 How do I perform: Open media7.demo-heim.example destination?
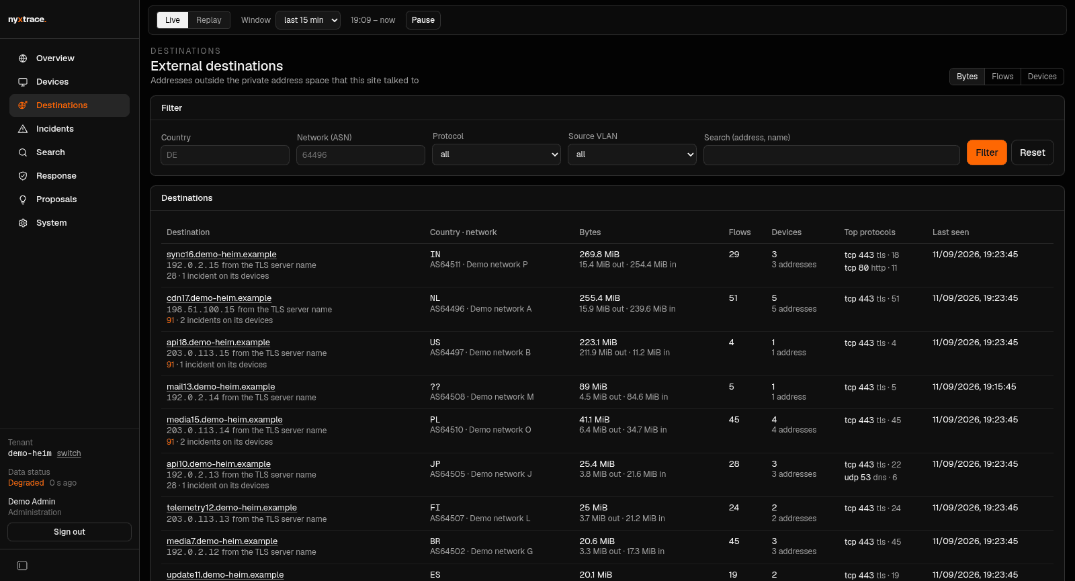222,541
